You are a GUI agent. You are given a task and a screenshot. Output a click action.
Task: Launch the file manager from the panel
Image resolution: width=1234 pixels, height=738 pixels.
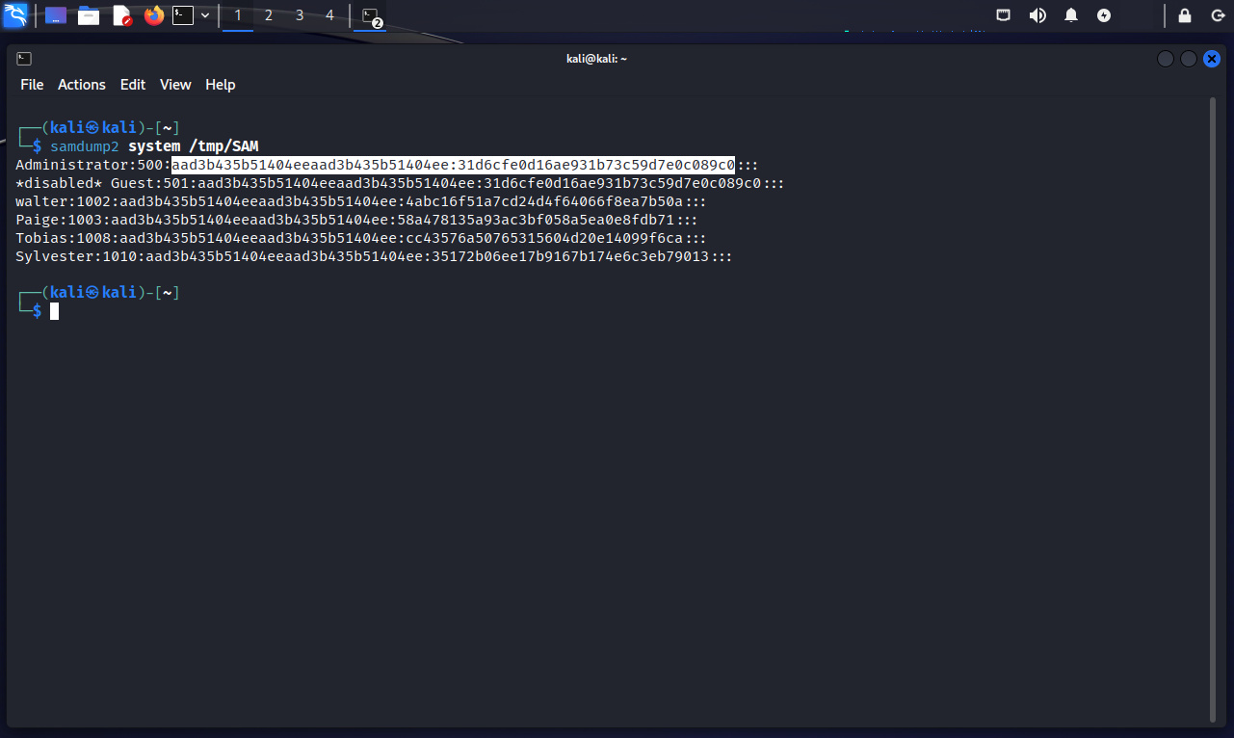(89, 15)
